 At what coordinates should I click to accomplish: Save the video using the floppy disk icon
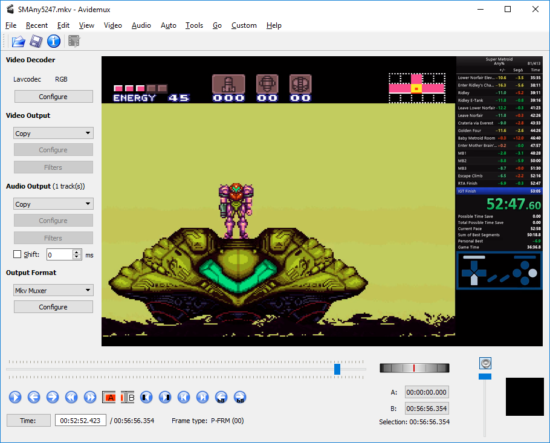(36, 41)
